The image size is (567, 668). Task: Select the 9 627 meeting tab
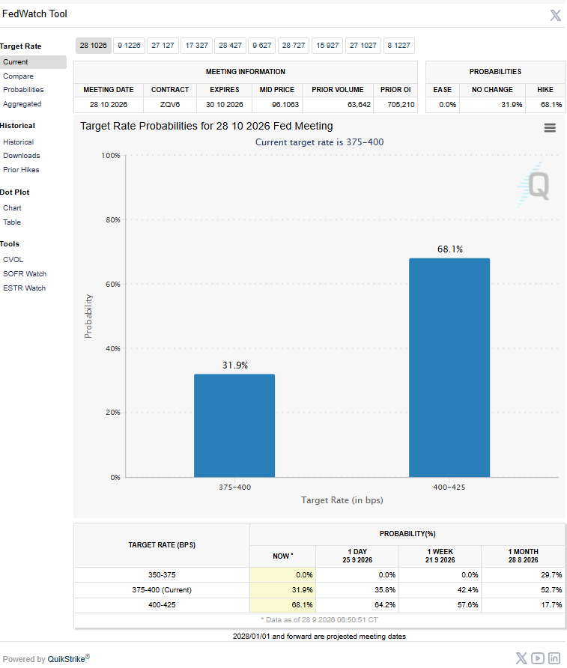tap(261, 46)
